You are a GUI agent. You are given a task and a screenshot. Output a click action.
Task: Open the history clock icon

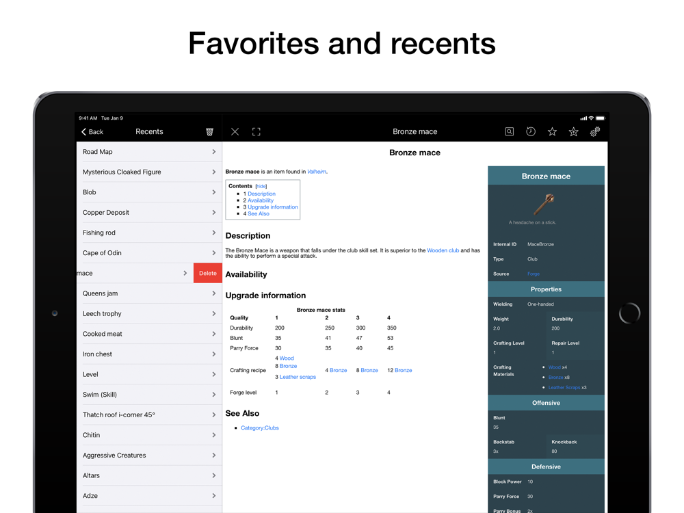point(531,132)
